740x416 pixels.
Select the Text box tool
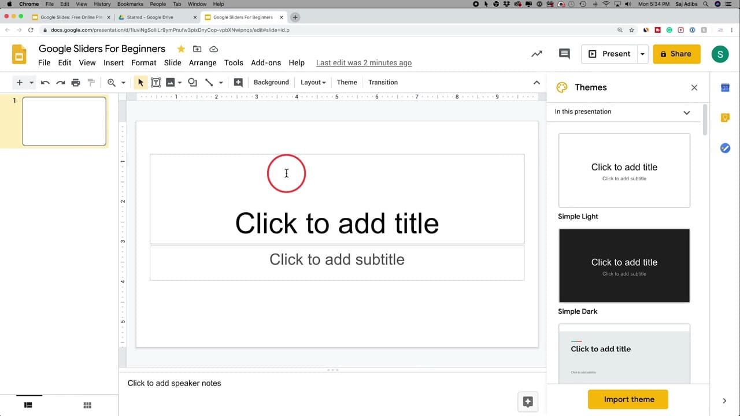click(x=156, y=83)
